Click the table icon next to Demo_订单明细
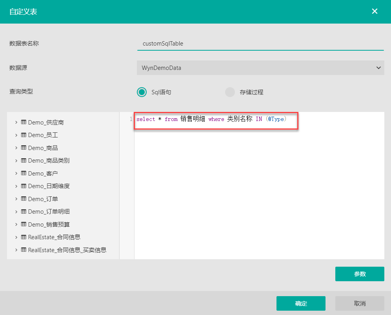This screenshot has height=315, width=391. coord(24,212)
